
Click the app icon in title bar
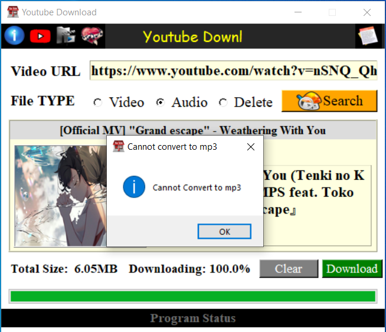(13, 12)
